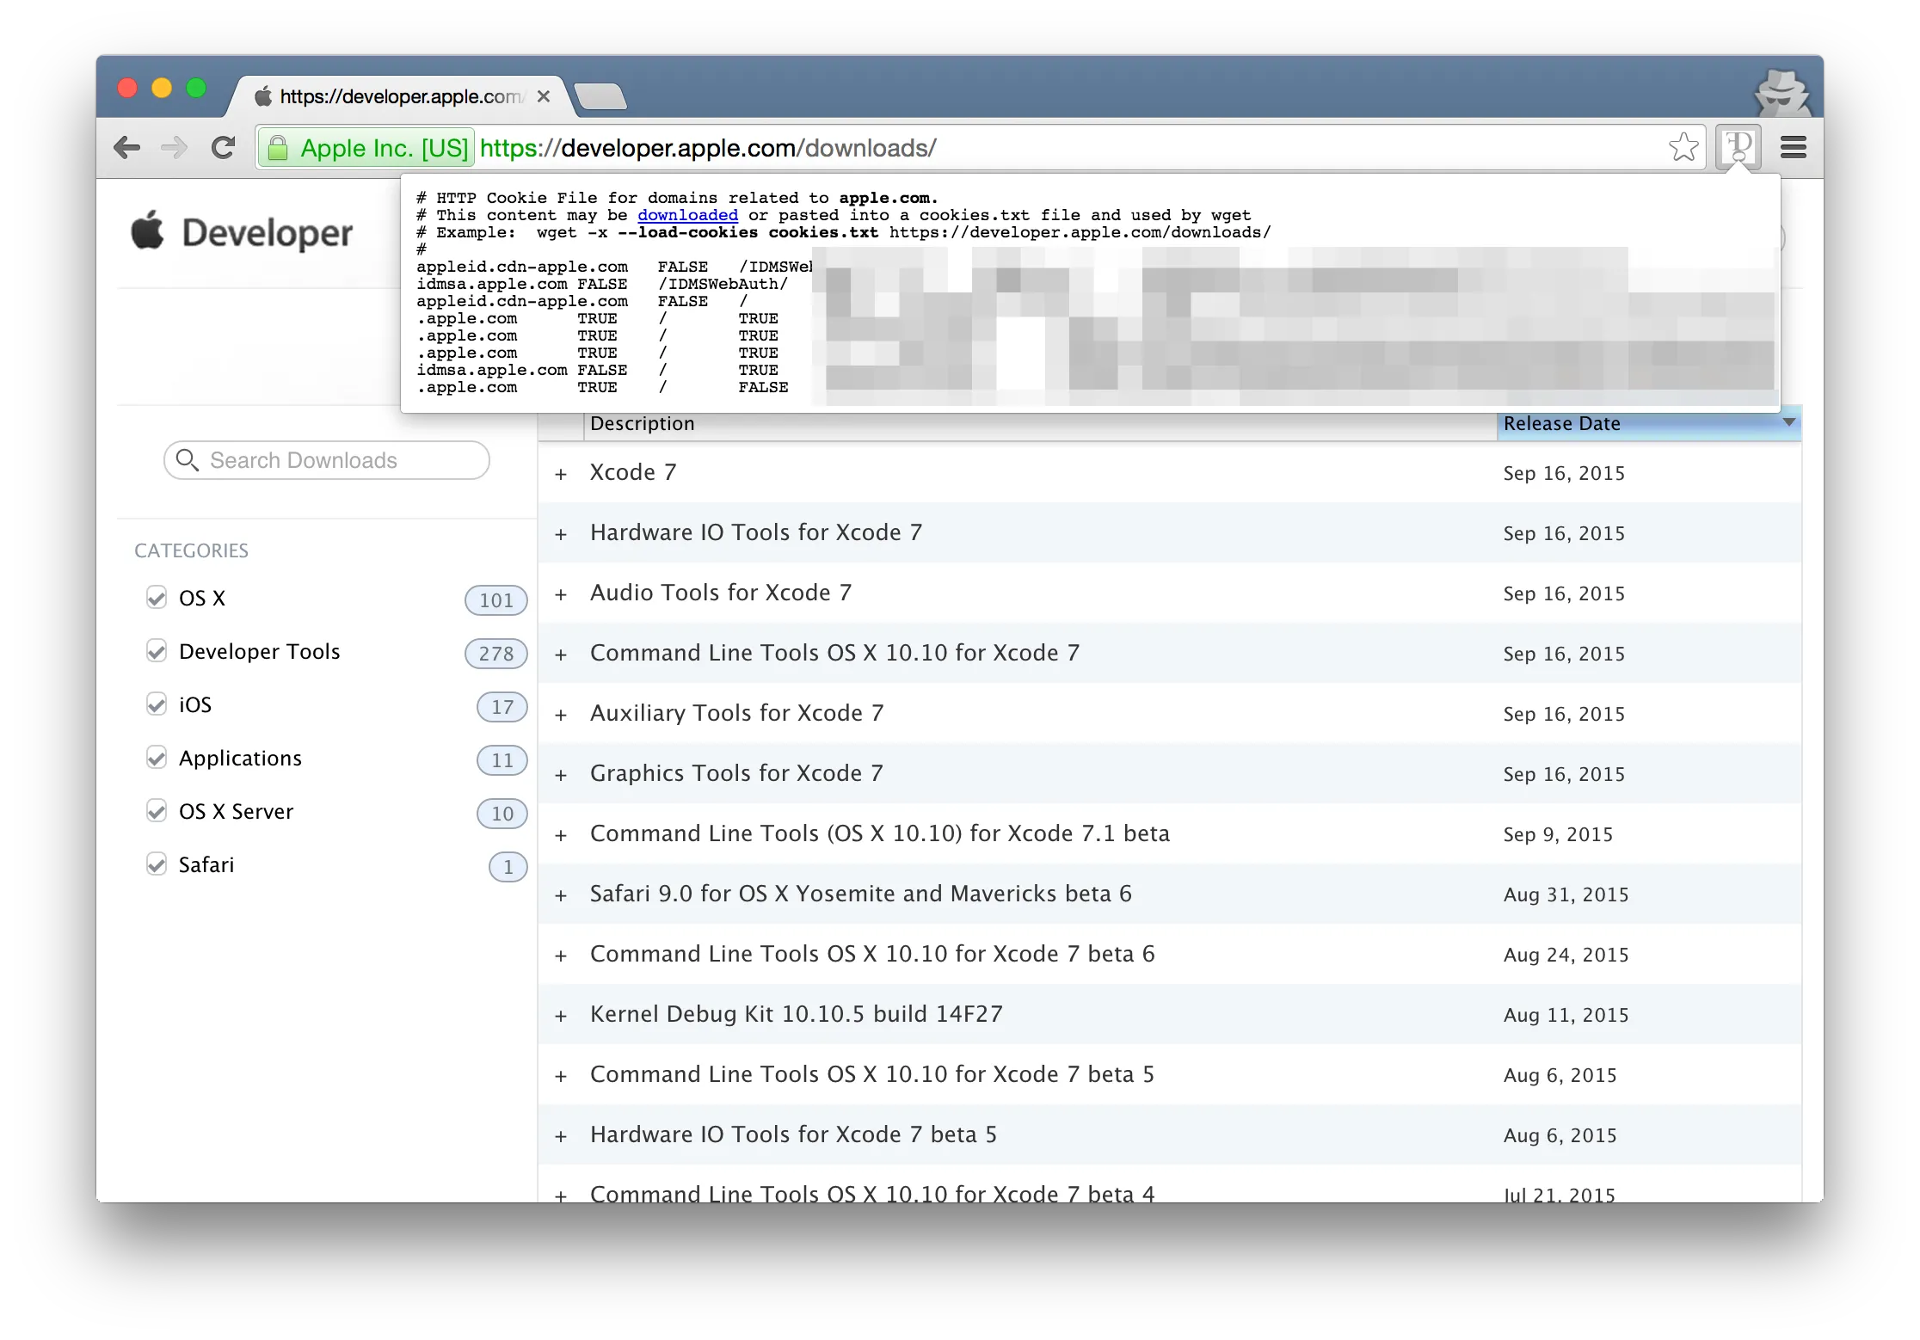Expand Audio Tools for Xcode 7
Screen dimensions: 1920x1340
coord(561,594)
